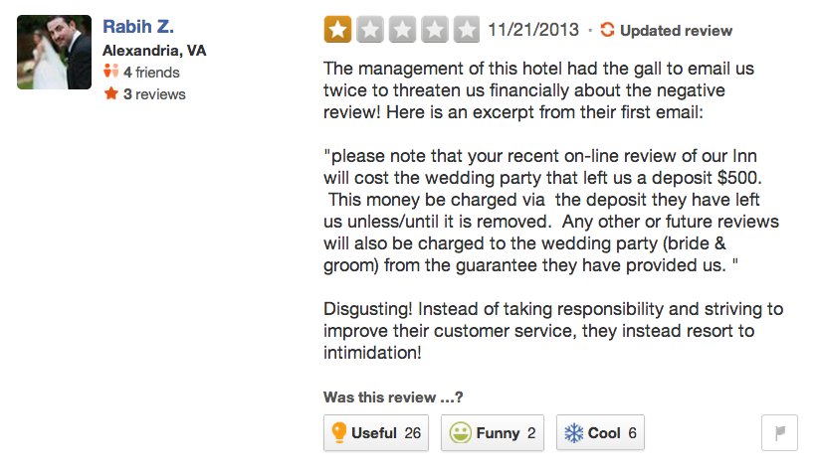The image size is (817, 475).
Task: Click the 11/21/2013 review date
Action: 533,30
